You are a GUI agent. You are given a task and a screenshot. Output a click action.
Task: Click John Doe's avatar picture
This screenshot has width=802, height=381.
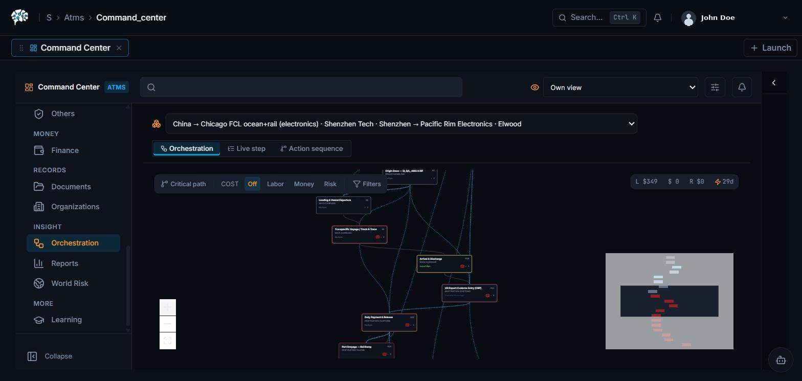(688, 18)
